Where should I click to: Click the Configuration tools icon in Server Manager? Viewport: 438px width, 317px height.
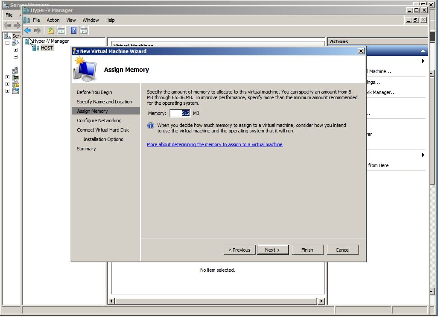tap(15, 84)
